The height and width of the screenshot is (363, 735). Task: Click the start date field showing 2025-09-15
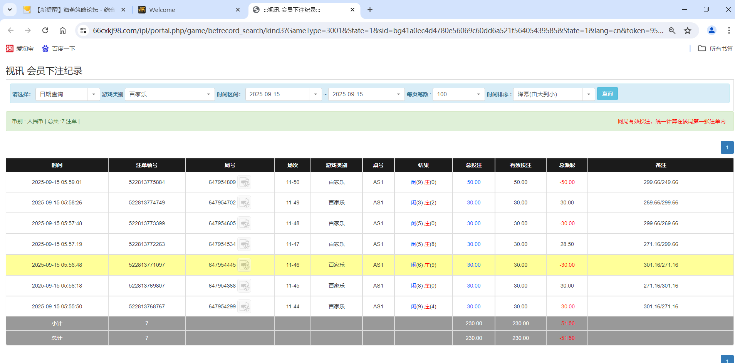tap(277, 94)
